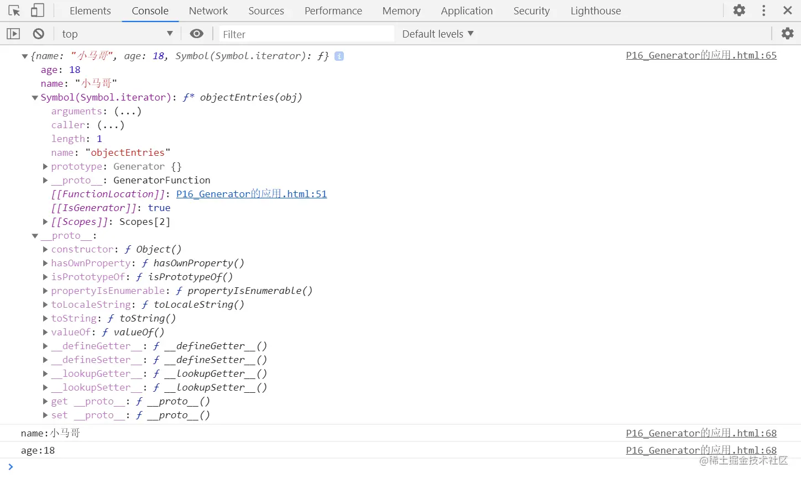The height and width of the screenshot is (479, 801).
Task: Open source link ending in html:65
Action: (x=701, y=55)
